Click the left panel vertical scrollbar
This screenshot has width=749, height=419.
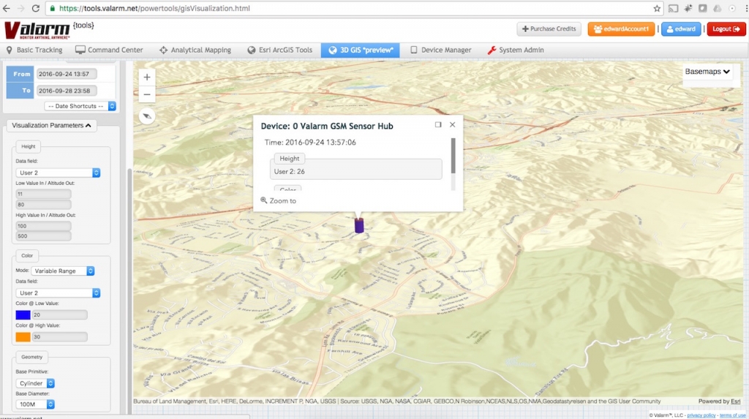click(x=129, y=292)
